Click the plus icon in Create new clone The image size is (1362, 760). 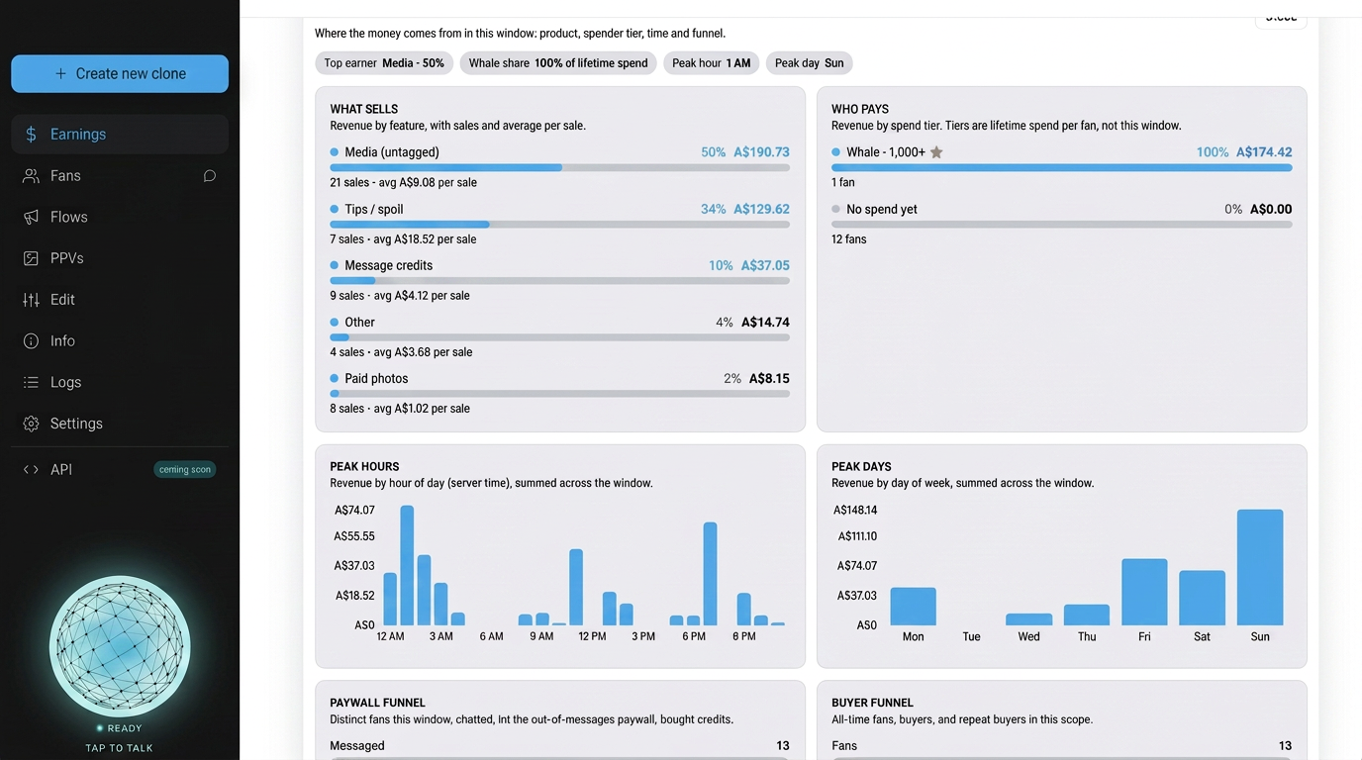pyautogui.click(x=61, y=74)
